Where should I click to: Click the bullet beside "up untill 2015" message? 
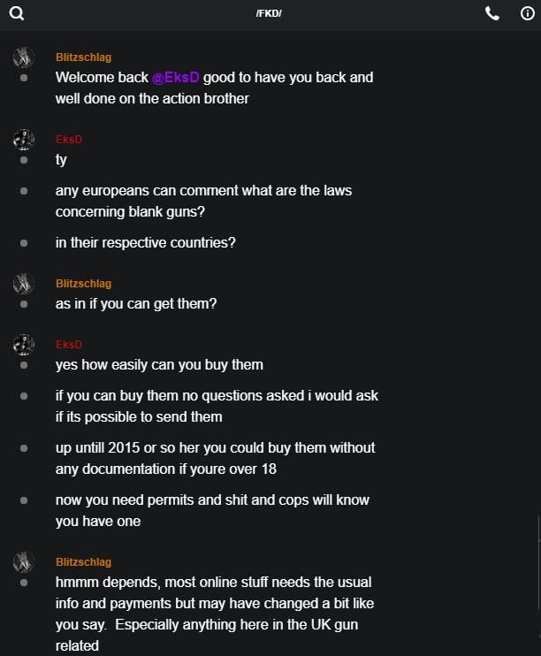24,448
